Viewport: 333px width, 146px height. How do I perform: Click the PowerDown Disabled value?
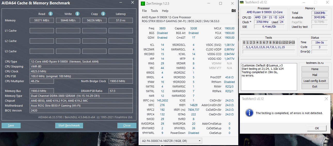pyautogui.click(x=193, y=133)
